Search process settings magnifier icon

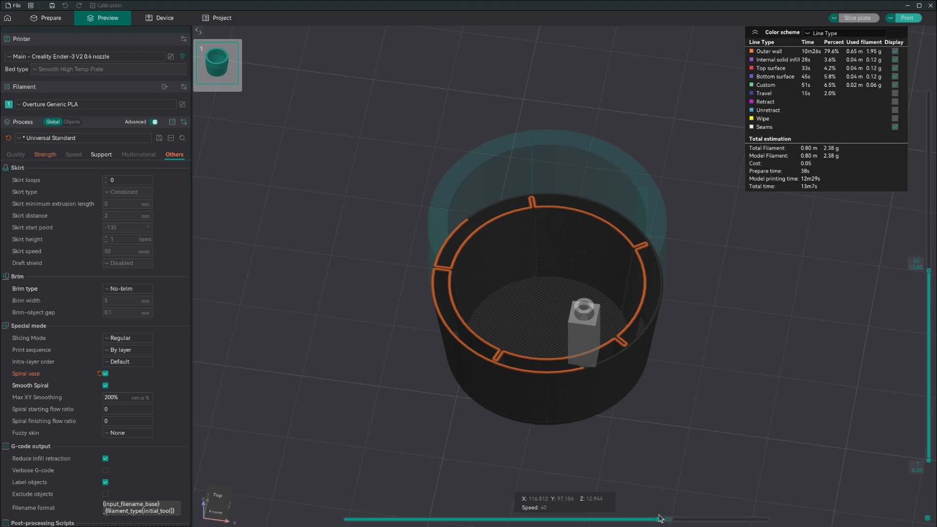(x=183, y=138)
